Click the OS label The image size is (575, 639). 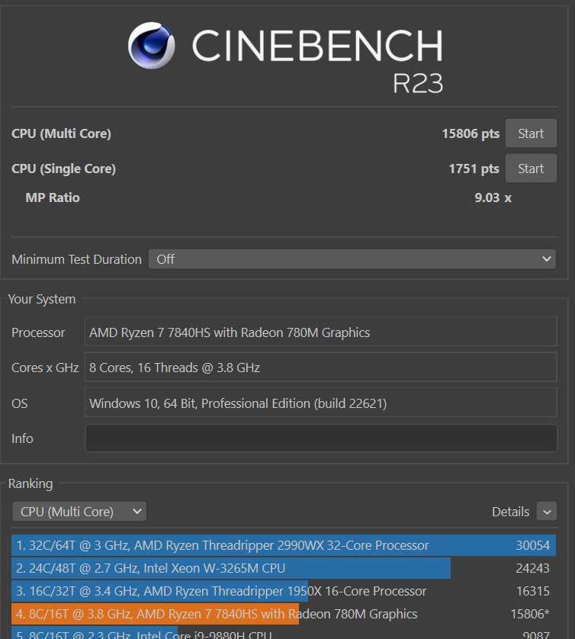click(x=20, y=403)
